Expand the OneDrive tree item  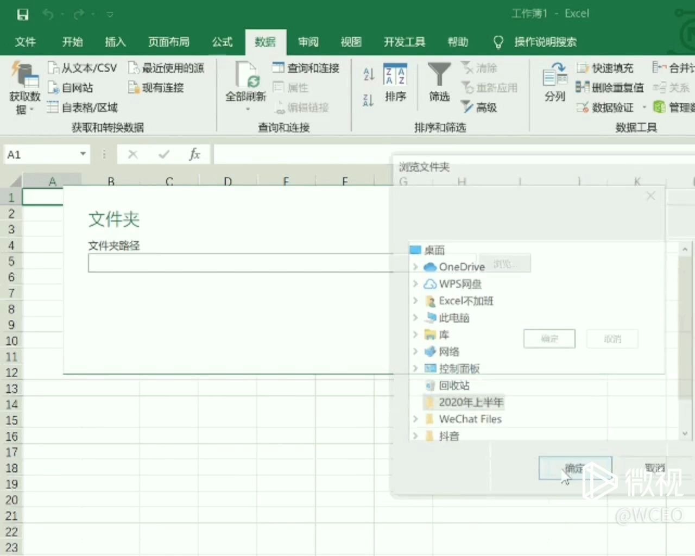415,267
